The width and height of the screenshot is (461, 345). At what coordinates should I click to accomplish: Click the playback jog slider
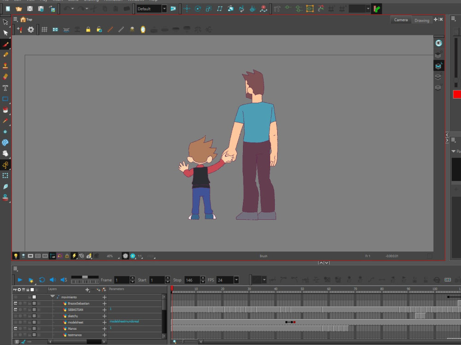tap(85, 277)
